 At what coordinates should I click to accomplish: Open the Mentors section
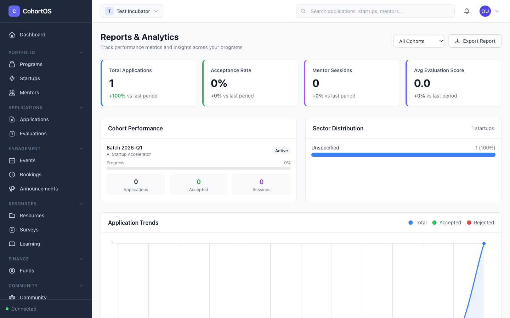[28, 92]
